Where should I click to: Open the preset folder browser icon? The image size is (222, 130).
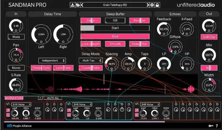(x=78, y=5)
